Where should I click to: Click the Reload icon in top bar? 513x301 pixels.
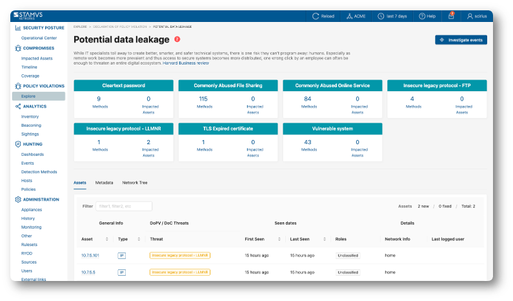[315, 16]
